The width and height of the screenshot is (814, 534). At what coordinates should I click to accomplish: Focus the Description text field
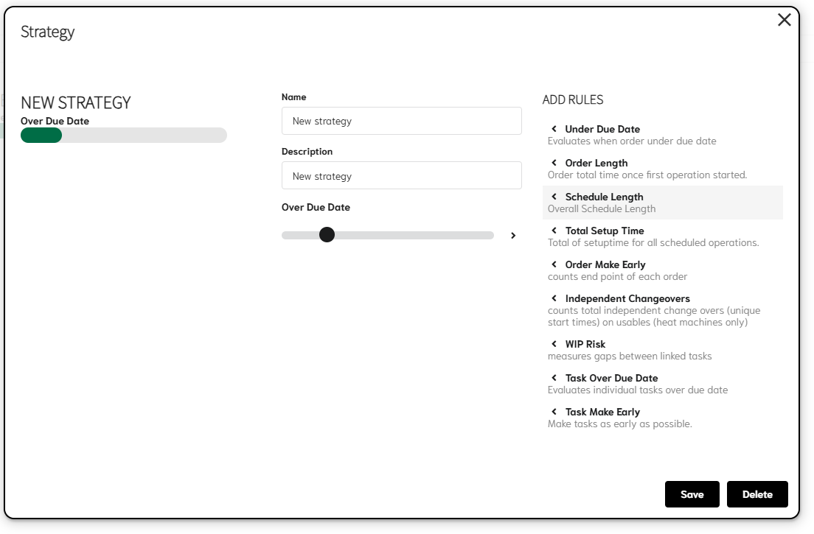tap(401, 176)
